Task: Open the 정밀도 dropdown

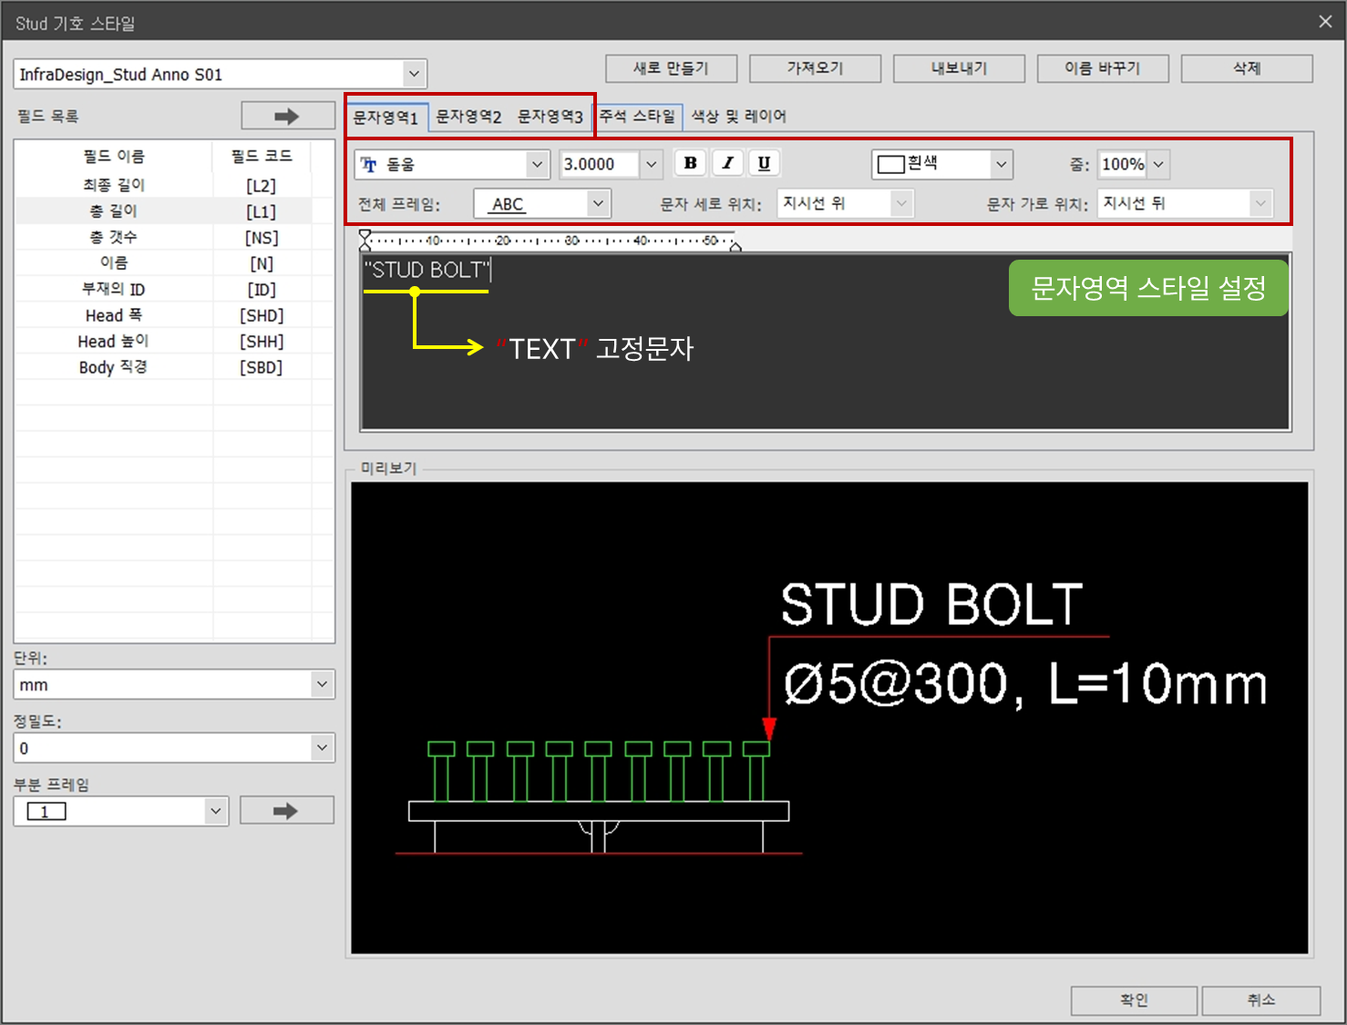Action: point(322,748)
